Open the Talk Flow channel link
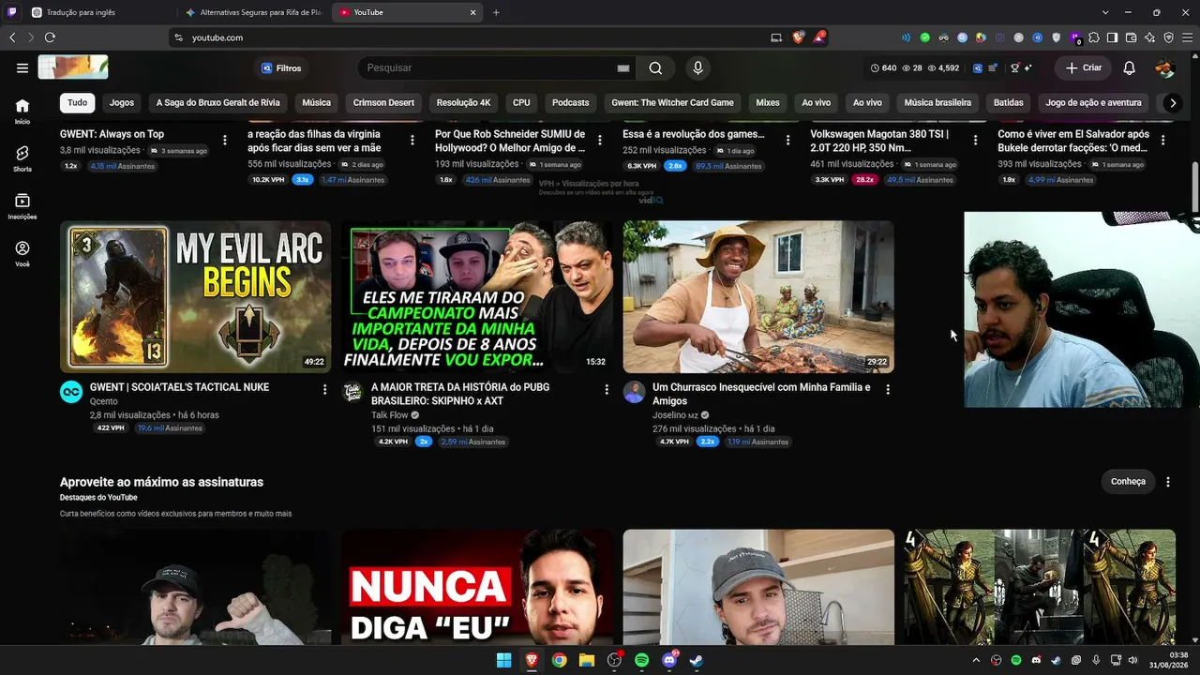This screenshot has width=1200, height=675. pos(389,415)
